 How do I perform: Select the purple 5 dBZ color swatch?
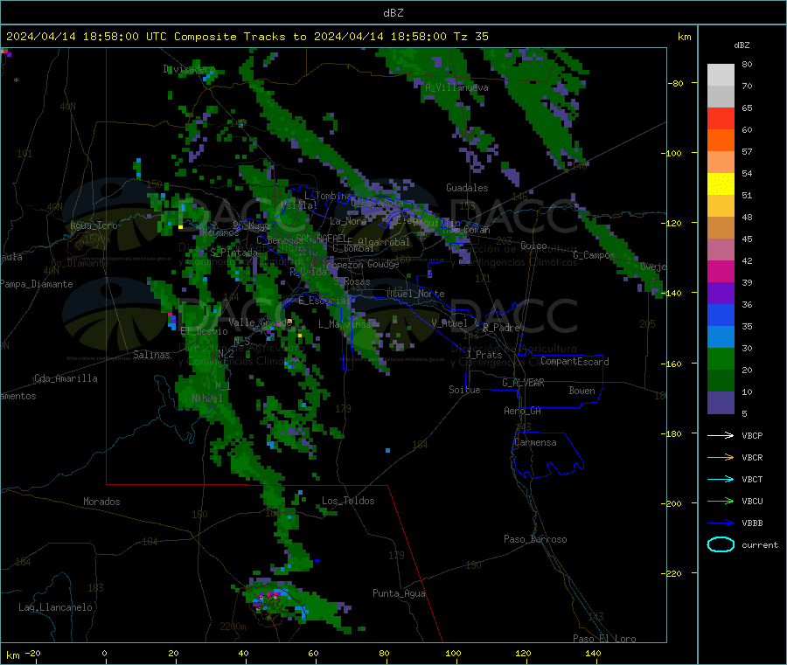[x=721, y=403]
